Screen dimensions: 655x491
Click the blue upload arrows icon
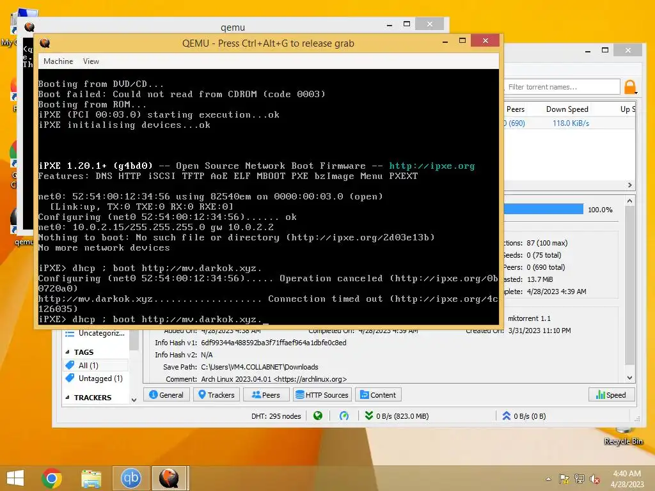click(x=507, y=416)
